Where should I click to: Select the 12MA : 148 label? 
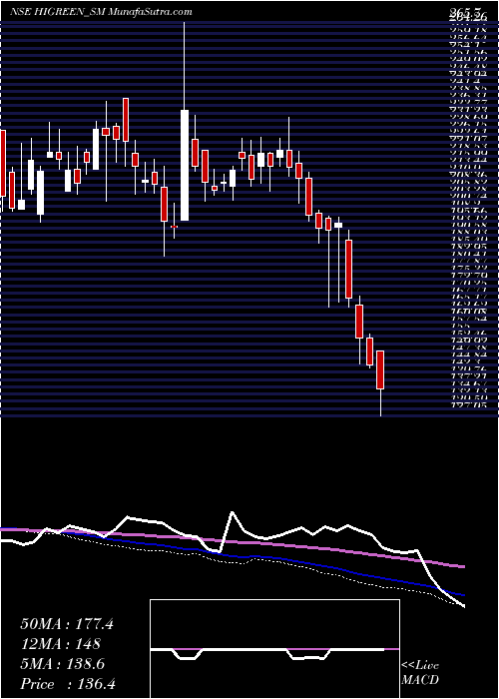(x=60, y=644)
